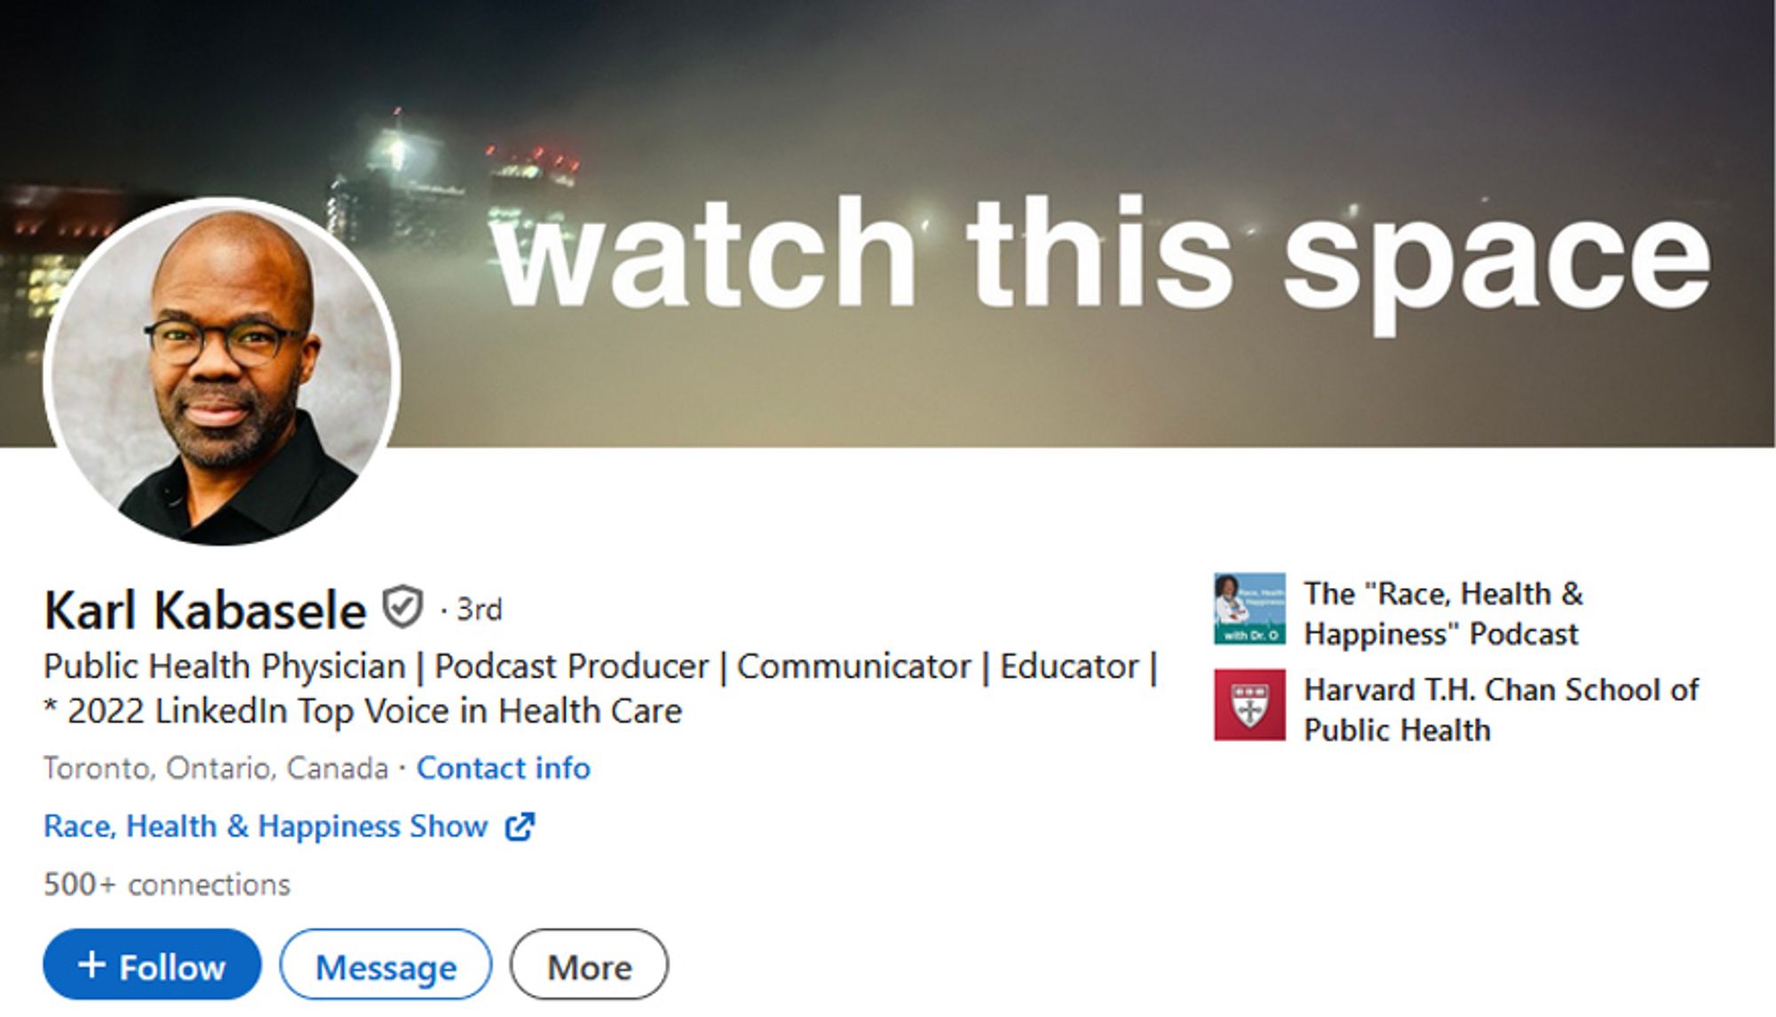The image size is (1776, 1017).
Task: Click the Karl Kabasele name heading
Action: click(x=205, y=610)
